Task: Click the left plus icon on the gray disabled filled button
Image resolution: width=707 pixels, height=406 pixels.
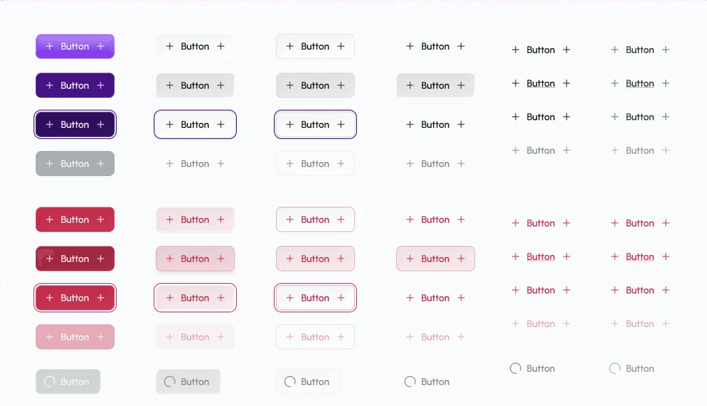Action: click(x=50, y=164)
